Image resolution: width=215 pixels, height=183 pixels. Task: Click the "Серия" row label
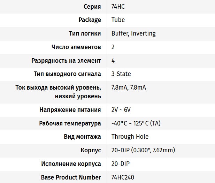92,7
